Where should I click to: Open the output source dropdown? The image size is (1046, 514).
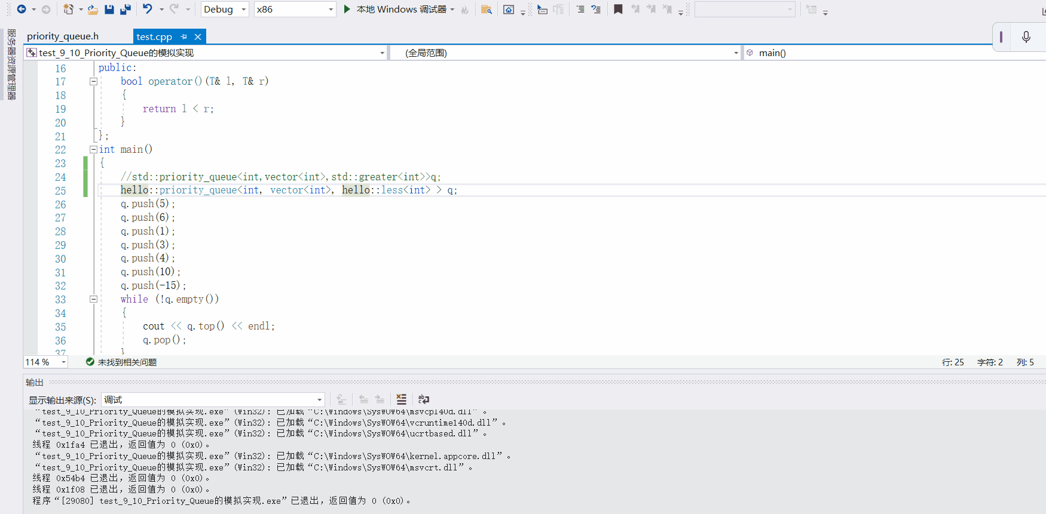[213, 399]
